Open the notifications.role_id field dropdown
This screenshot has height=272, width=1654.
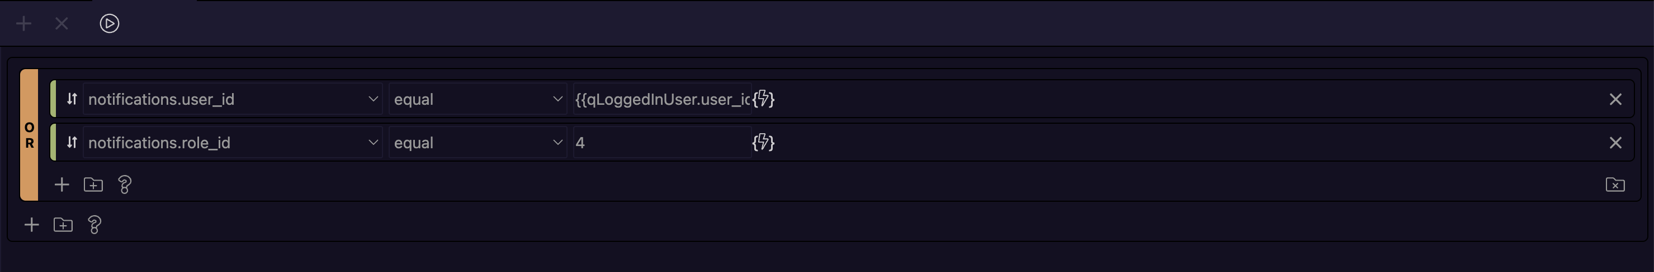[x=233, y=143]
